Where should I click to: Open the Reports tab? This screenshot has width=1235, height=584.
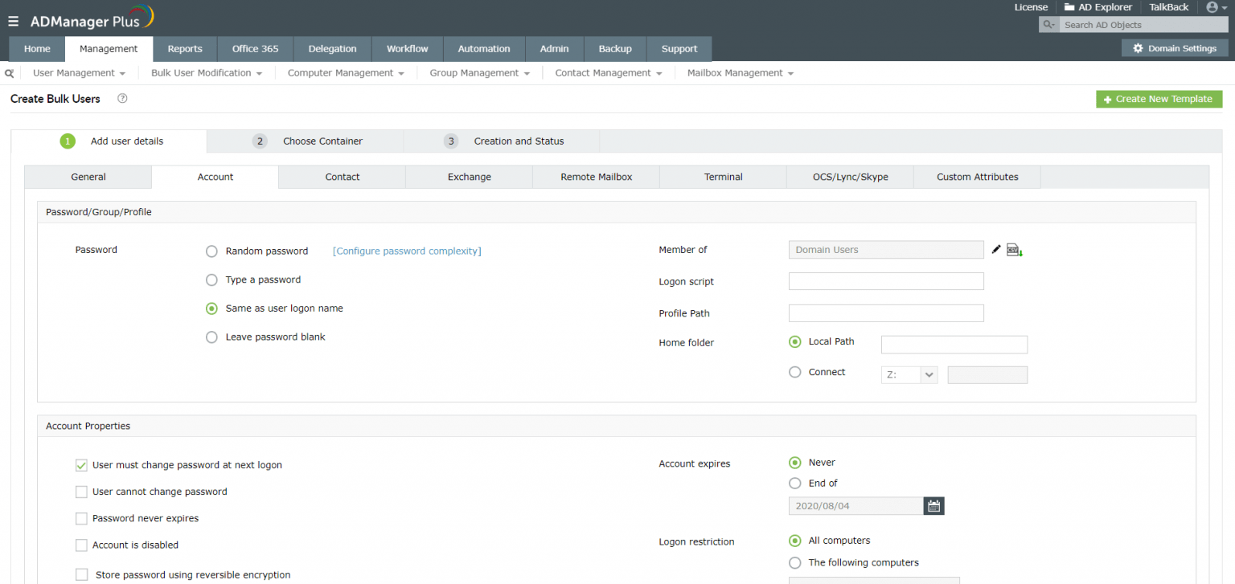click(x=185, y=49)
